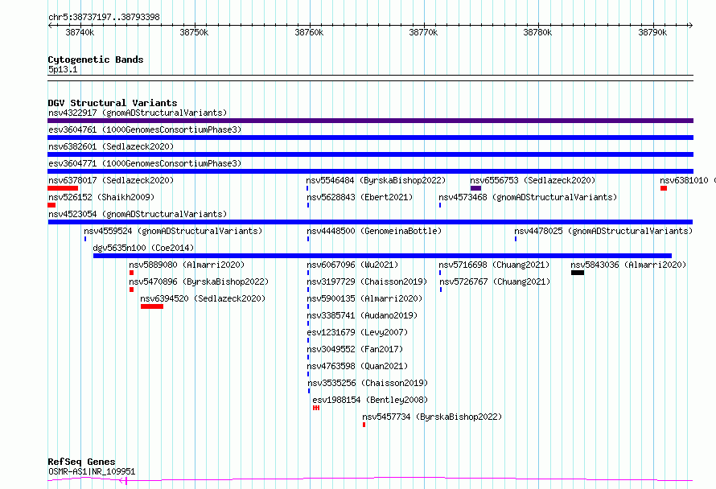This screenshot has width=716, height=489.
Task: Click the red nsv6378017 variant bar
Action: point(63,188)
